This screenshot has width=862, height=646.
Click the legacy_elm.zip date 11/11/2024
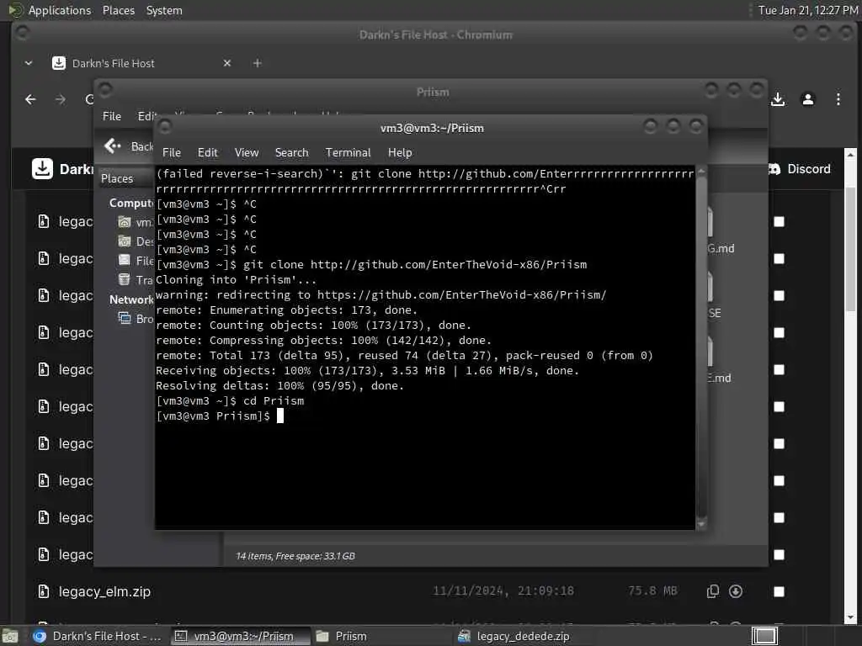pyautogui.click(x=503, y=591)
